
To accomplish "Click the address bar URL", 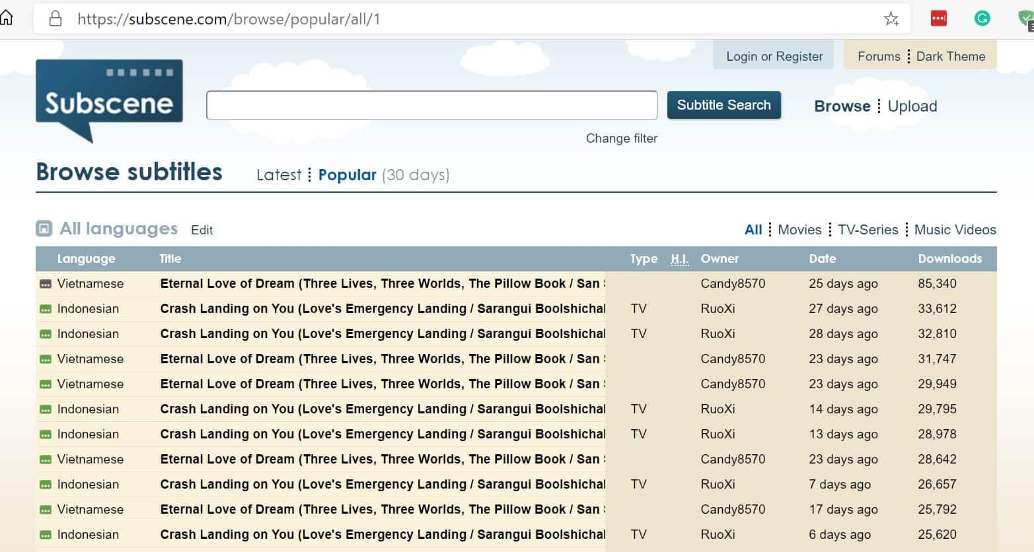I will pos(229,19).
